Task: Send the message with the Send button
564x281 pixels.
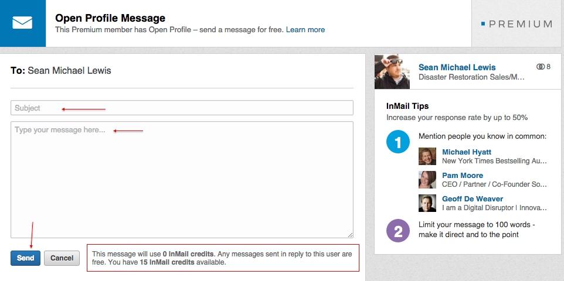Action: (x=26, y=258)
